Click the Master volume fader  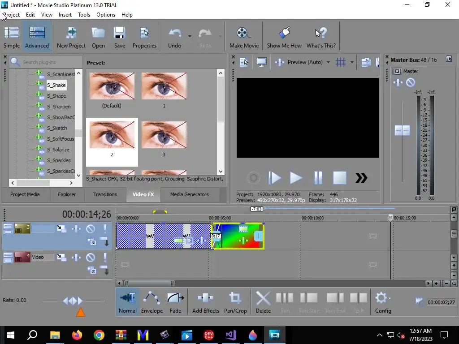(402, 130)
